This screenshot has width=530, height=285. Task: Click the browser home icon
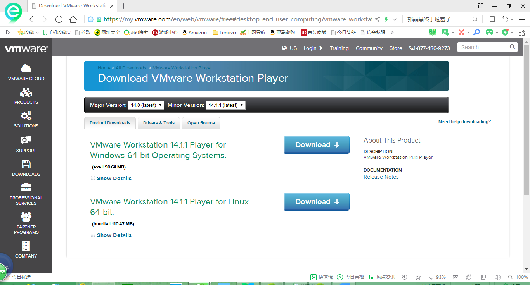(x=73, y=19)
